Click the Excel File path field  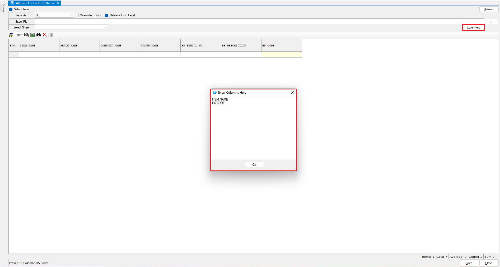259,22
